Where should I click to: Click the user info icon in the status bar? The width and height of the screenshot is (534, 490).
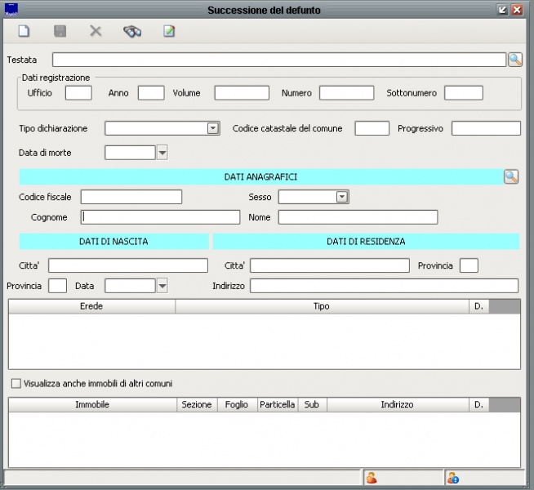453,478
